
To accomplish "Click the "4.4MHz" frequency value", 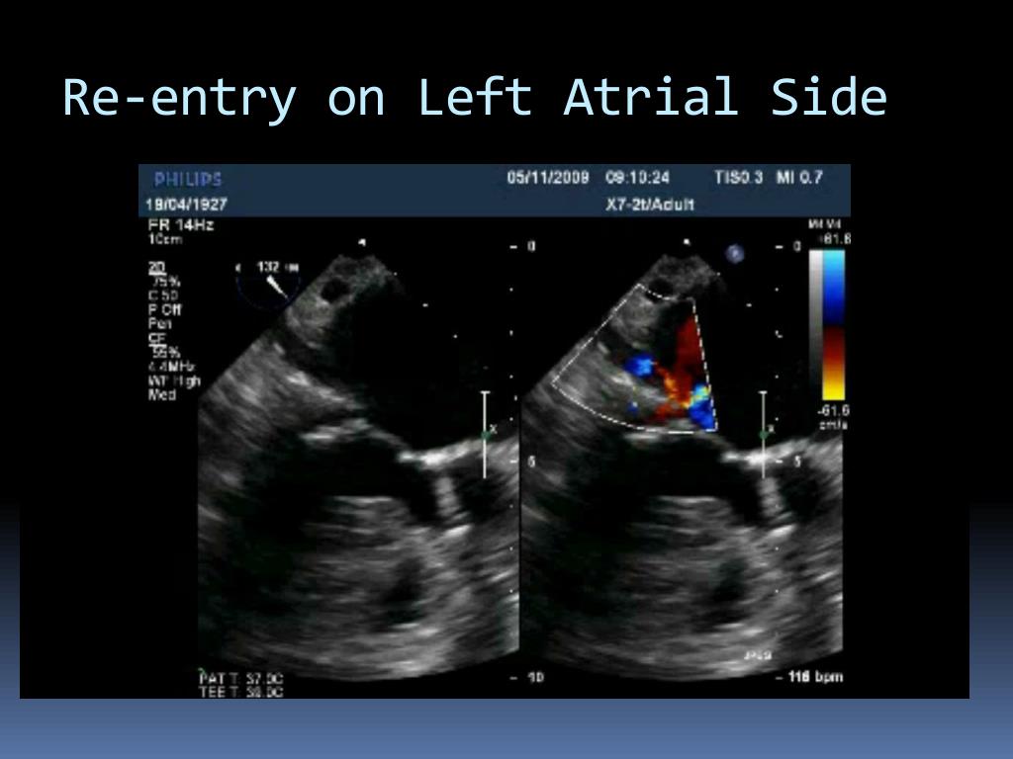I will tap(171, 367).
